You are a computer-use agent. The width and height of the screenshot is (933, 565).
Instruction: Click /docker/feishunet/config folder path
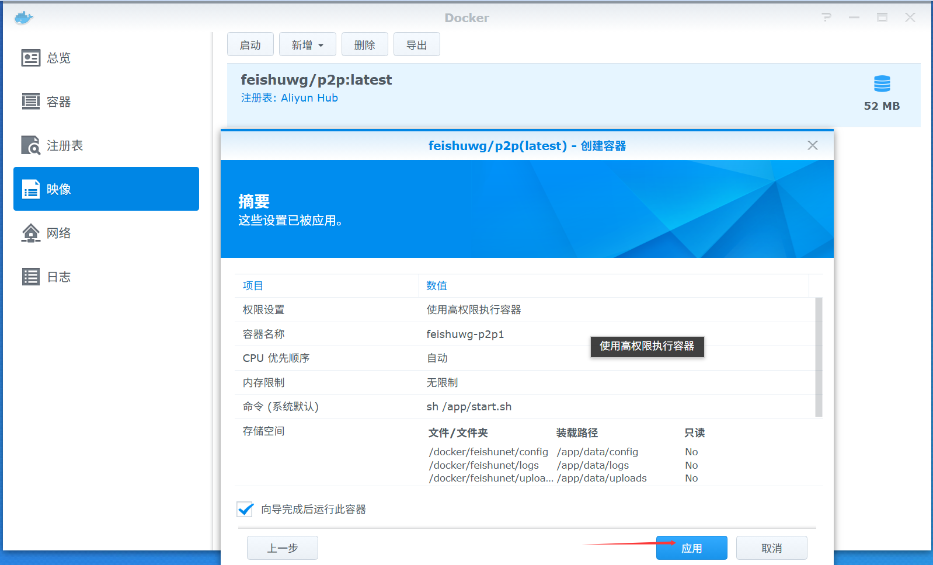[x=489, y=452]
